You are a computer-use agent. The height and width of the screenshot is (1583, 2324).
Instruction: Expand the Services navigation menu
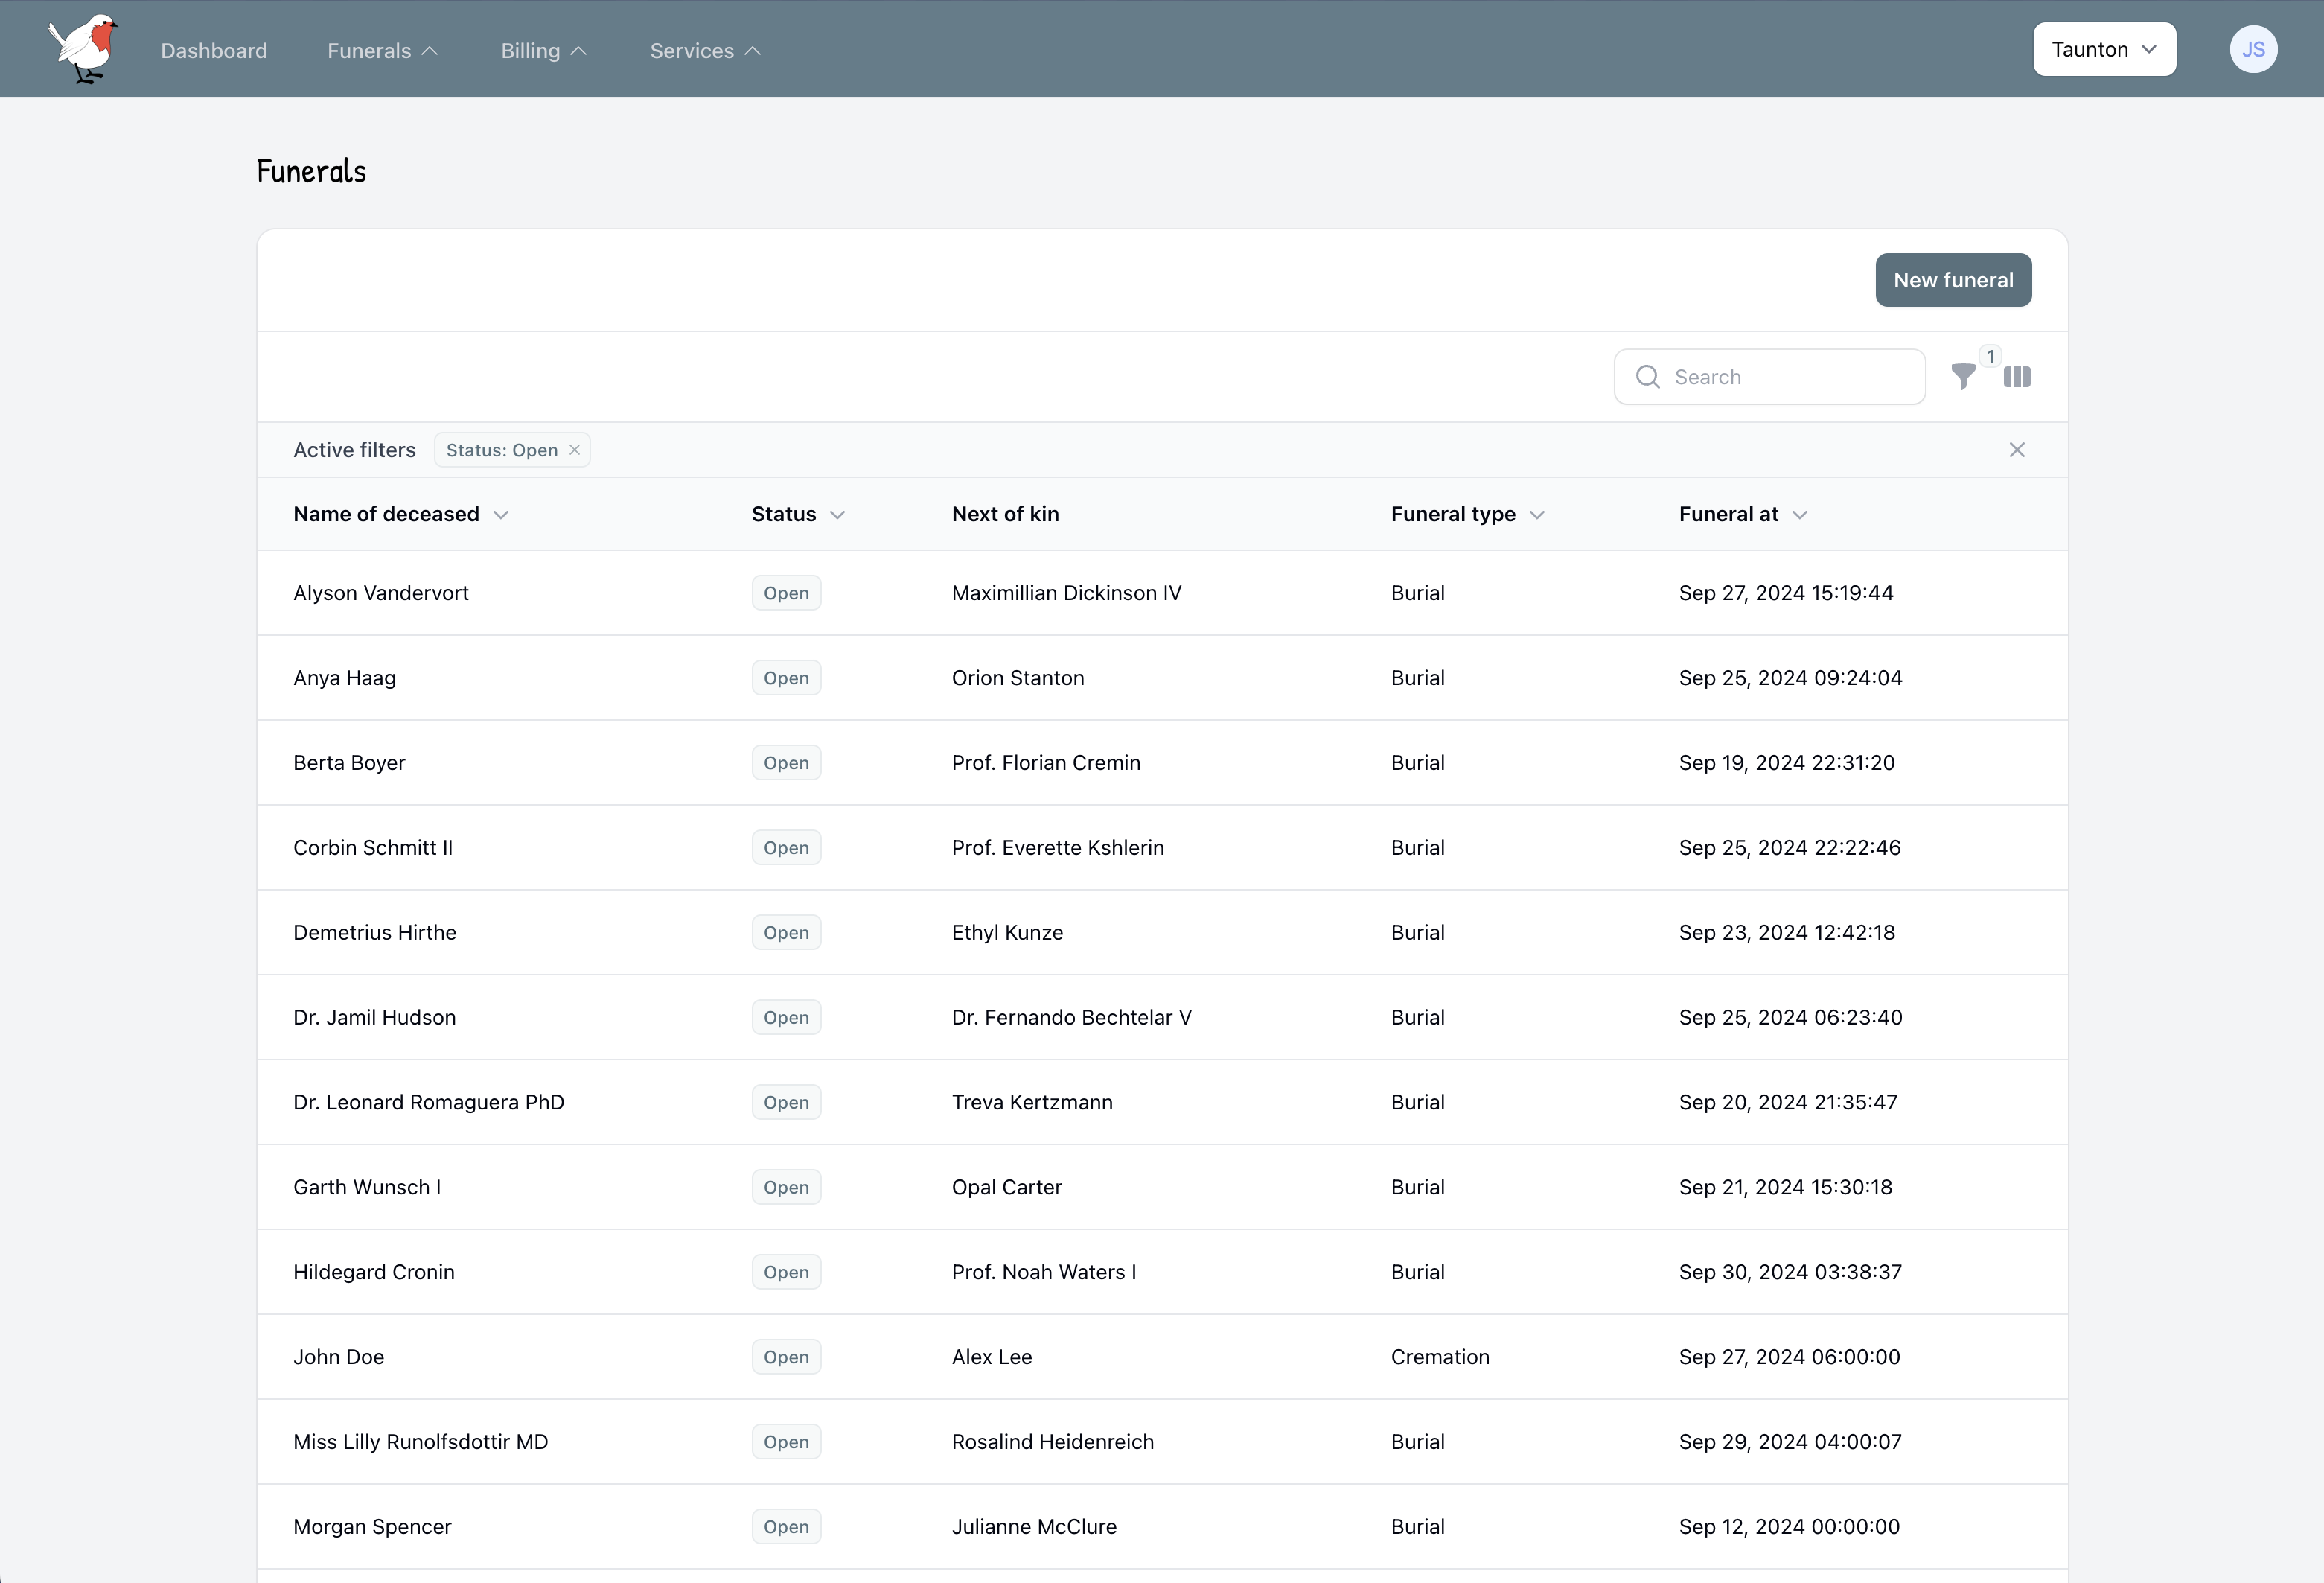point(706,50)
